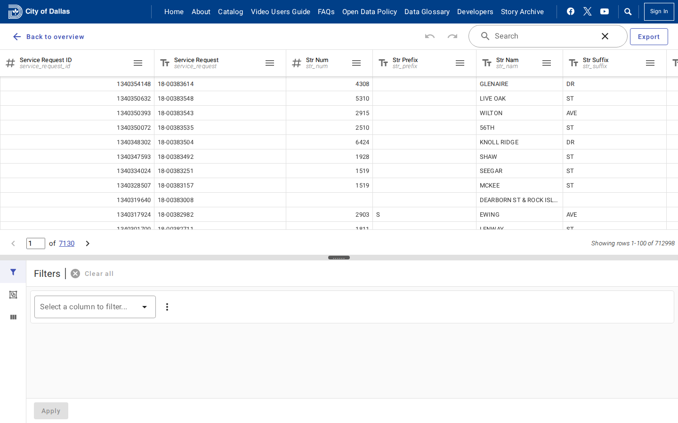Open the X (Twitter) icon
This screenshot has width=678, height=423.
(x=588, y=11)
